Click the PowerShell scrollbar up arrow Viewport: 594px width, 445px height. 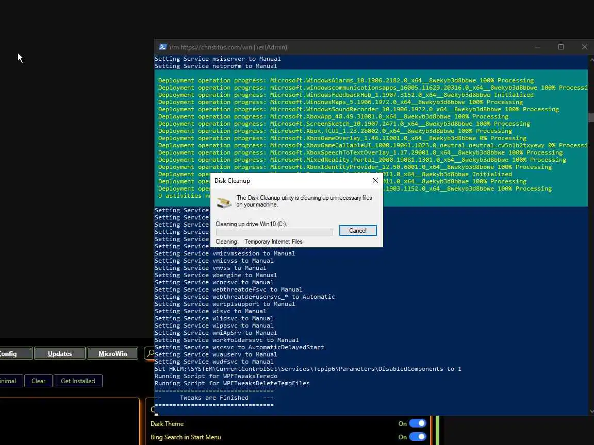point(591,59)
